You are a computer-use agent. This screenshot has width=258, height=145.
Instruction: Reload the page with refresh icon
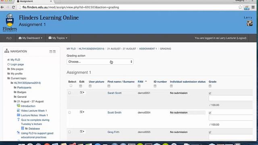[13, 7]
